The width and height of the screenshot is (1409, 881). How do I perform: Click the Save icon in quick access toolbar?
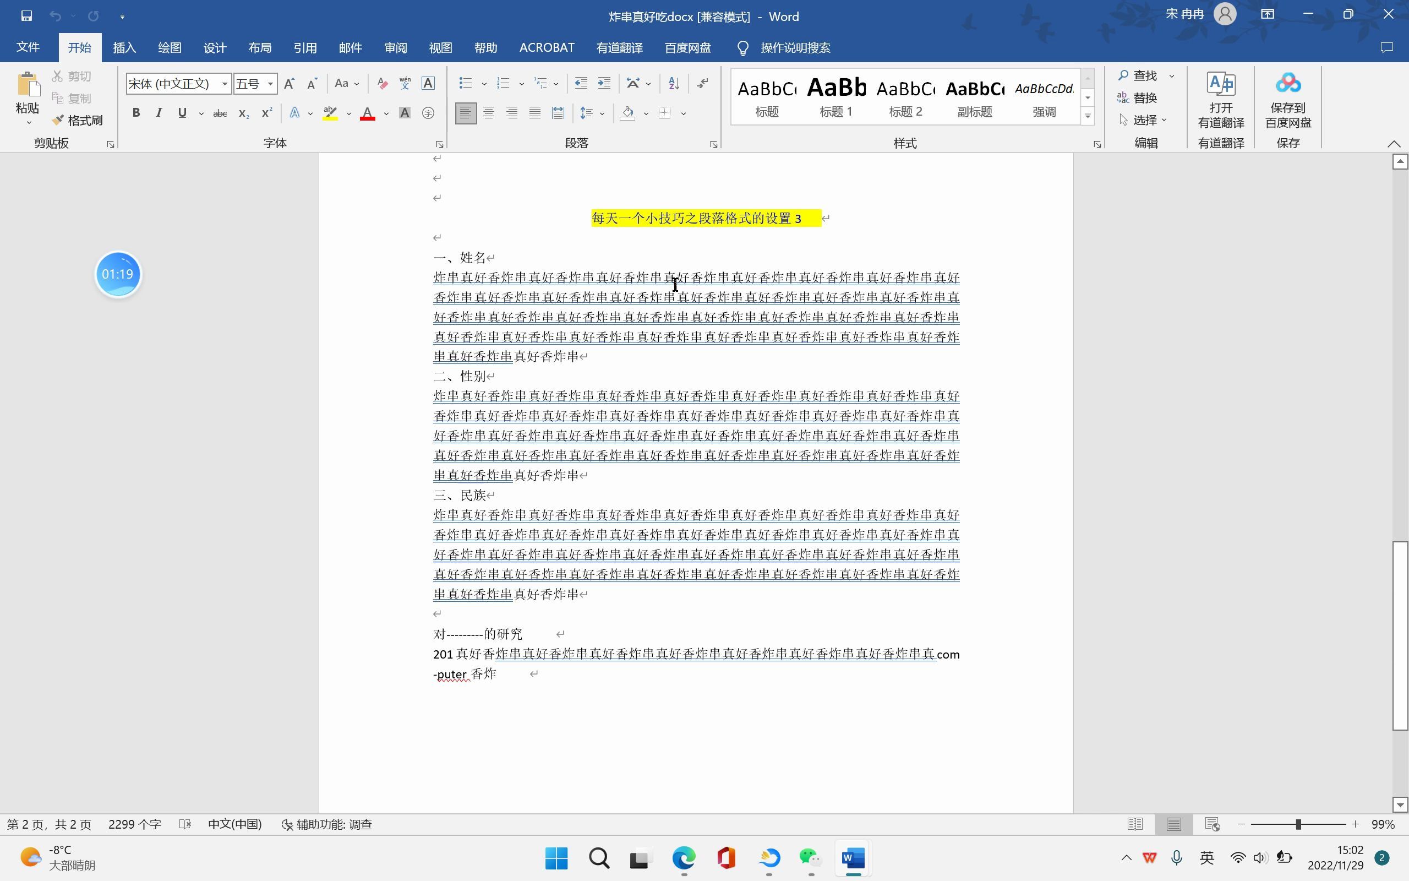click(26, 16)
